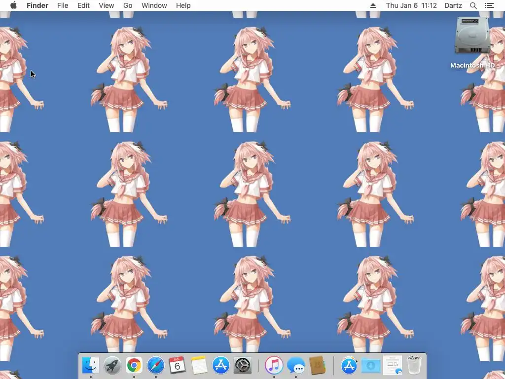The width and height of the screenshot is (505, 379).
Task: Open the Finder application menu
Action: coord(37,5)
